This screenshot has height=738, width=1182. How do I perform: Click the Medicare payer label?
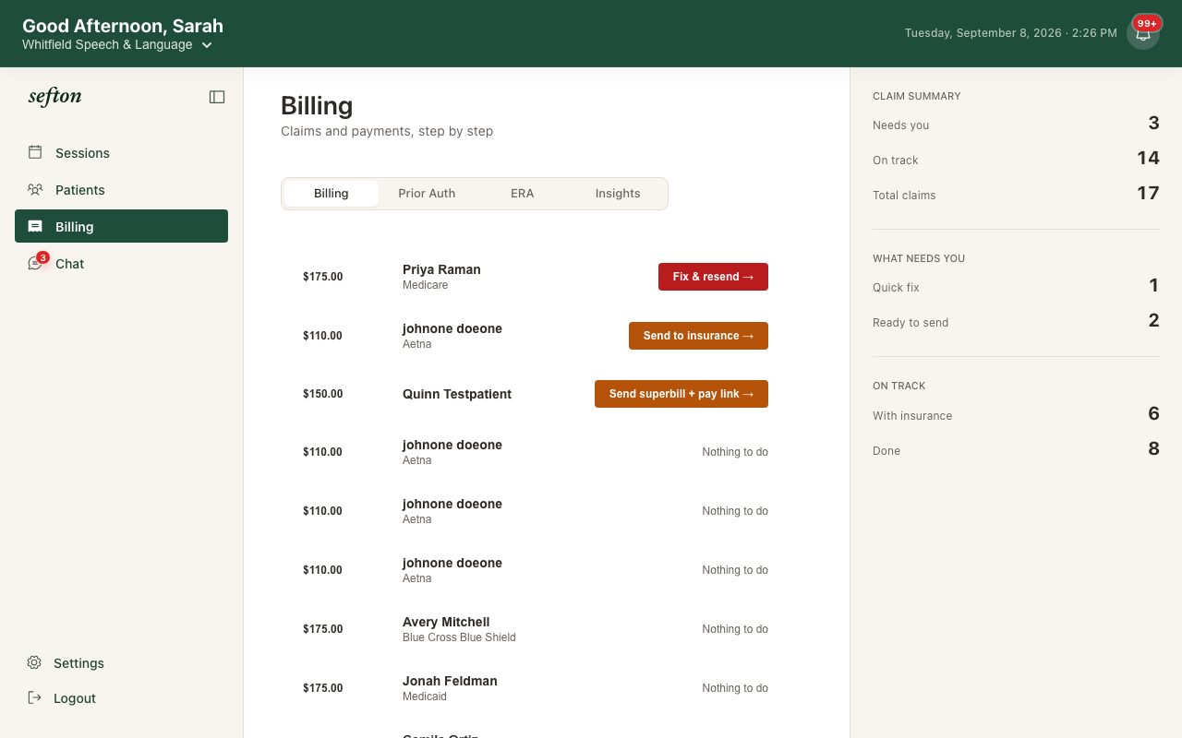[426, 285]
